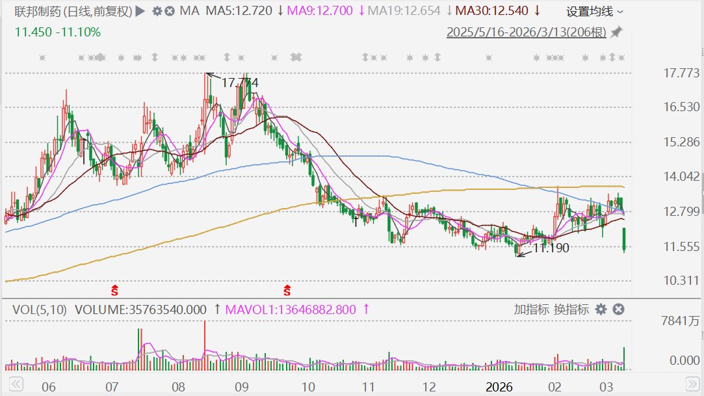Open VOL indicator settings gear
Screen dimensions: 704x396
click(x=601, y=310)
